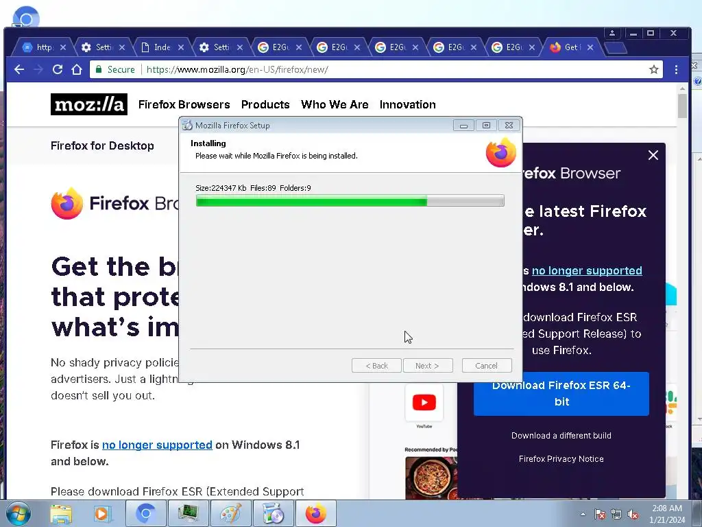The width and height of the screenshot is (702, 527).
Task: Click the browser back arrow
Action: click(19, 69)
